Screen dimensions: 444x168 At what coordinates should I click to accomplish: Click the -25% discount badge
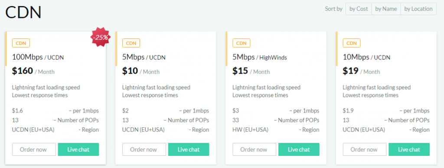[x=100, y=37]
